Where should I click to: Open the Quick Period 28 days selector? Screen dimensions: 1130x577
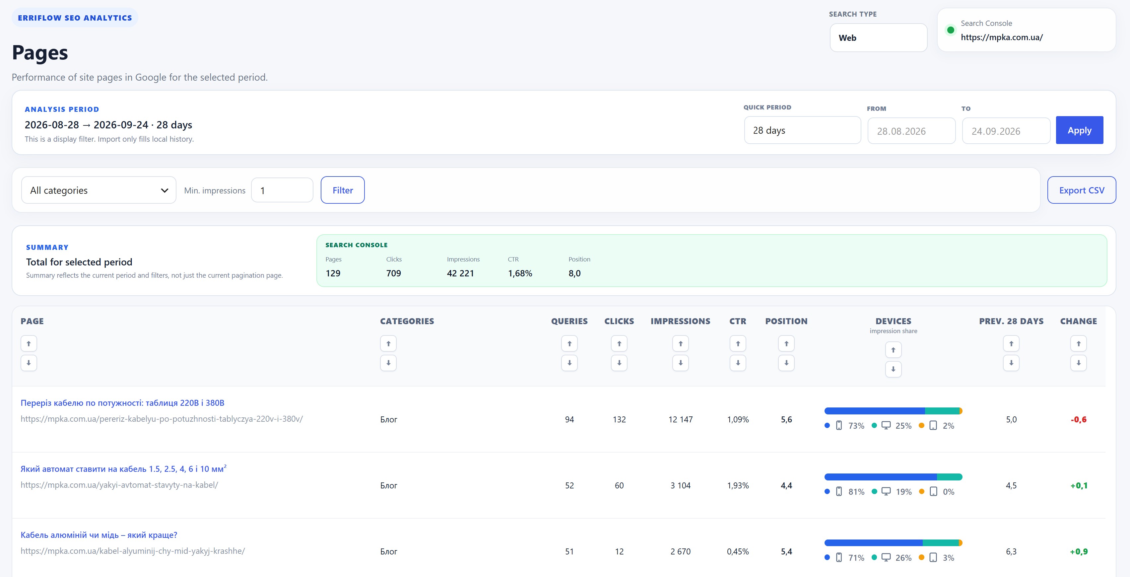point(802,130)
